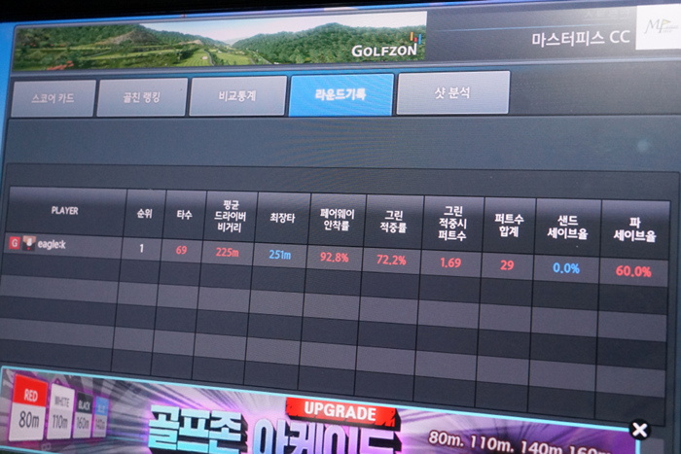Click the rank value 1
The width and height of the screenshot is (681, 454).
[141, 248]
